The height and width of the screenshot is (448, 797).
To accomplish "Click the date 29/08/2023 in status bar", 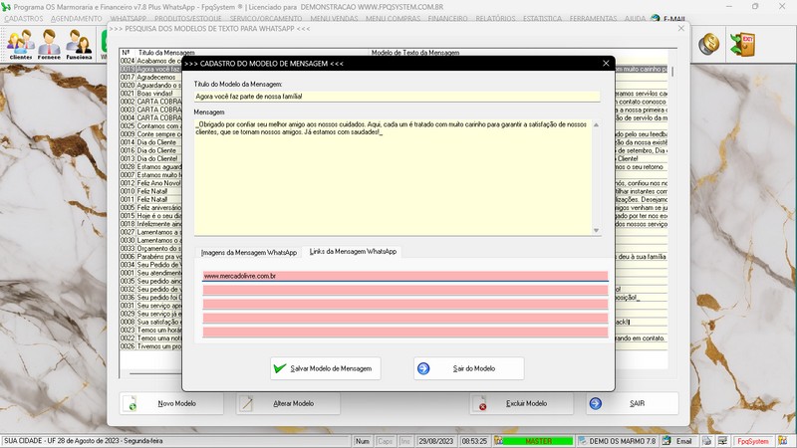I will [x=436, y=441].
